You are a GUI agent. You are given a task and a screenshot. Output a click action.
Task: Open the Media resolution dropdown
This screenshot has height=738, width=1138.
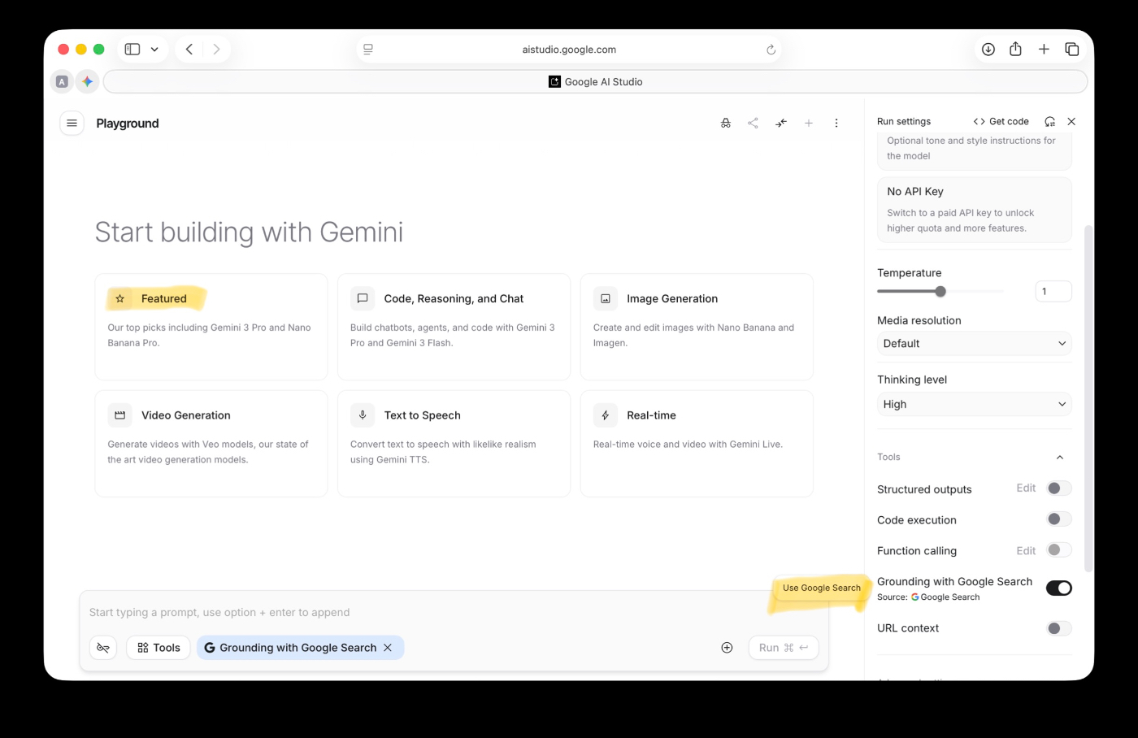click(x=974, y=344)
